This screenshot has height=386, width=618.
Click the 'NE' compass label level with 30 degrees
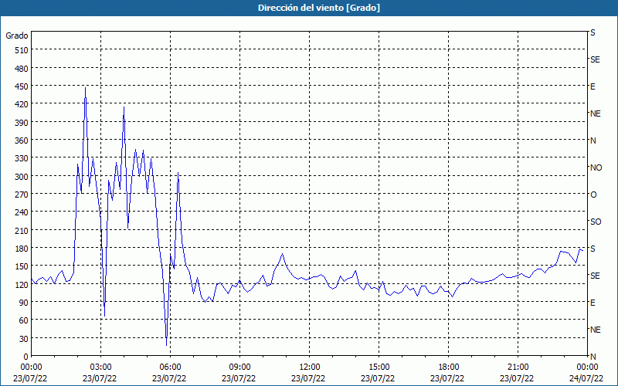point(595,330)
